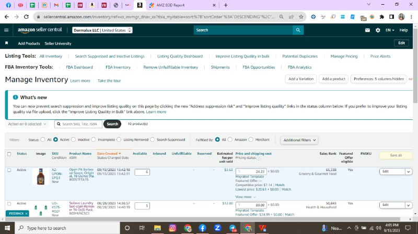Open Instagram from the taskbar
The height and width of the screenshot is (234, 418).
[x=172, y=228]
